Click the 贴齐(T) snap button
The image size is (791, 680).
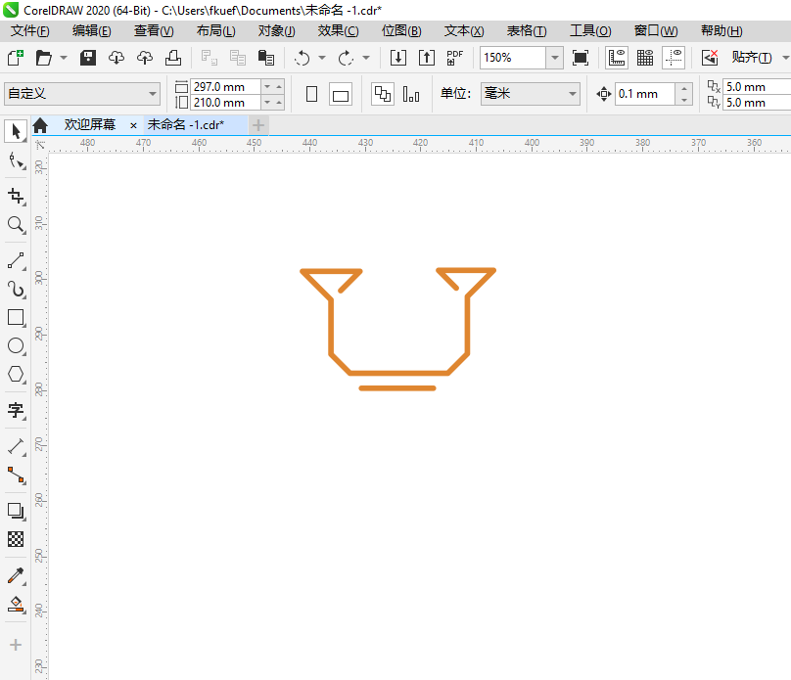(752, 58)
